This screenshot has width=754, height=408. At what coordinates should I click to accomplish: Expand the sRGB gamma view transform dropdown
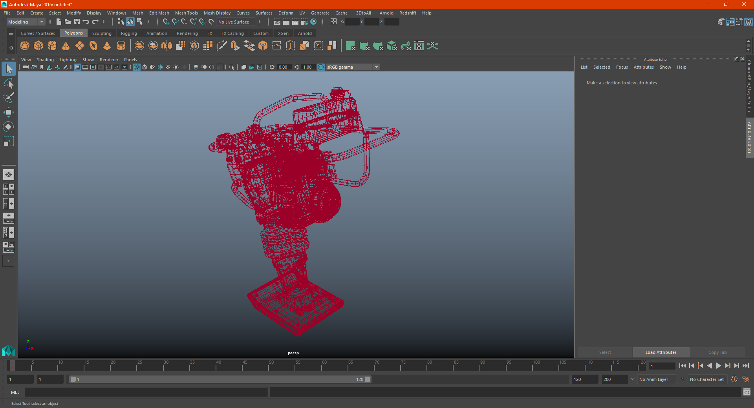[x=376, y=67]
